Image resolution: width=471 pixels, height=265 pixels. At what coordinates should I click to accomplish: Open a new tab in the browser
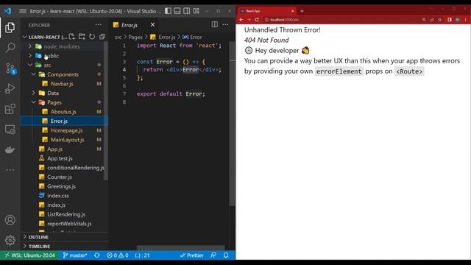302,11
